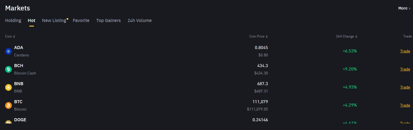
Task: Click the Bitcoin Cash coin icon
Action: point(8,69)
